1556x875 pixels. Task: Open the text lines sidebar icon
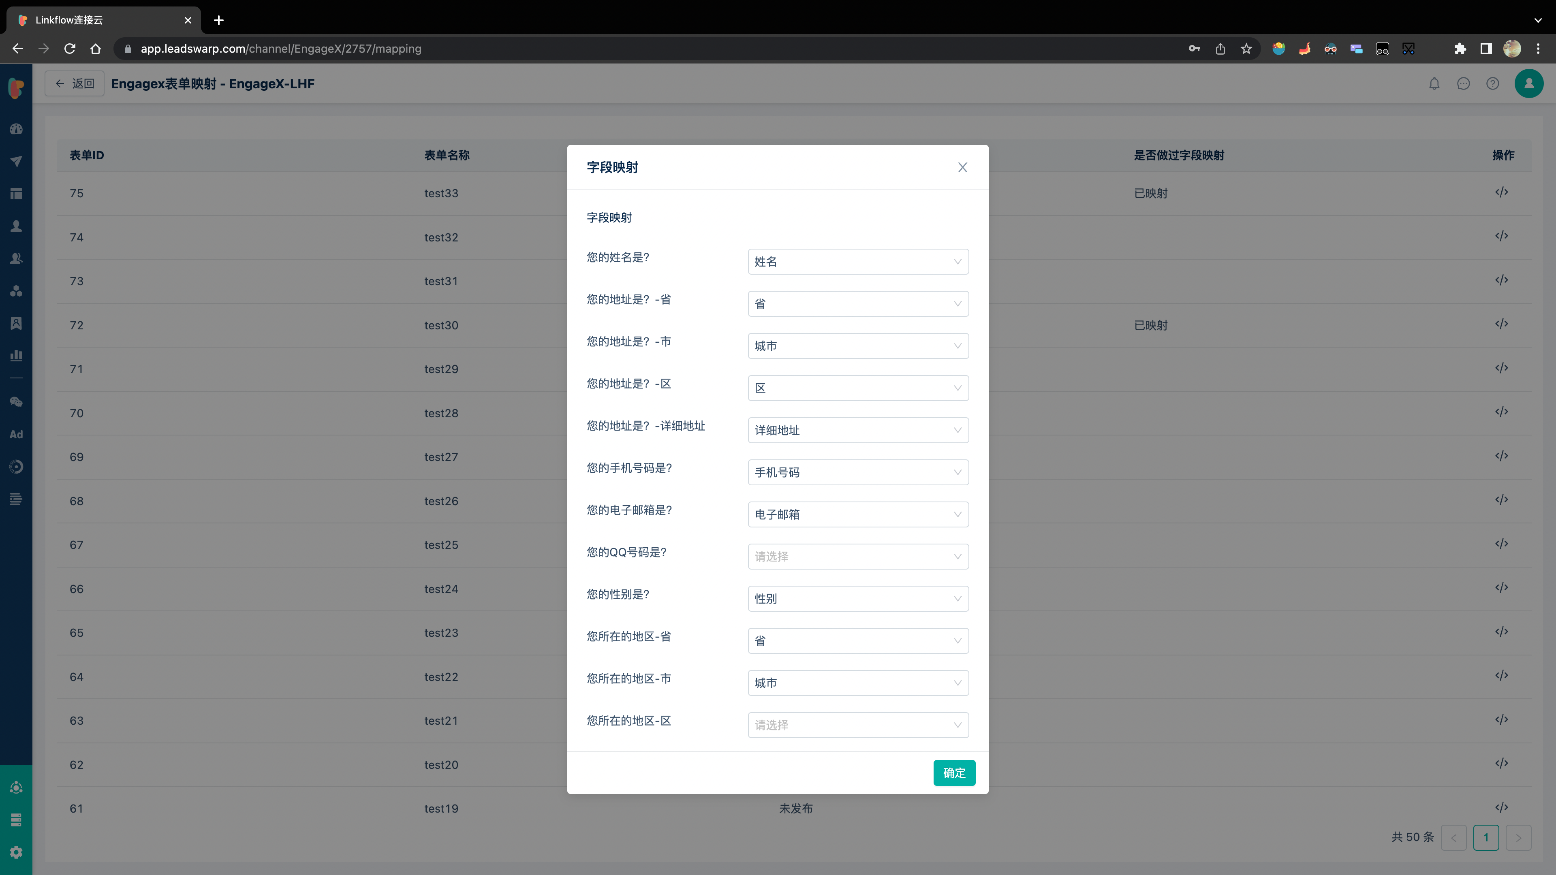click(16, 499)
